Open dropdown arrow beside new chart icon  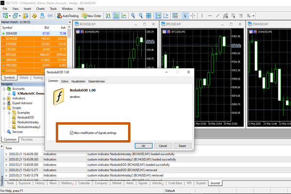[x=10, y=16]
